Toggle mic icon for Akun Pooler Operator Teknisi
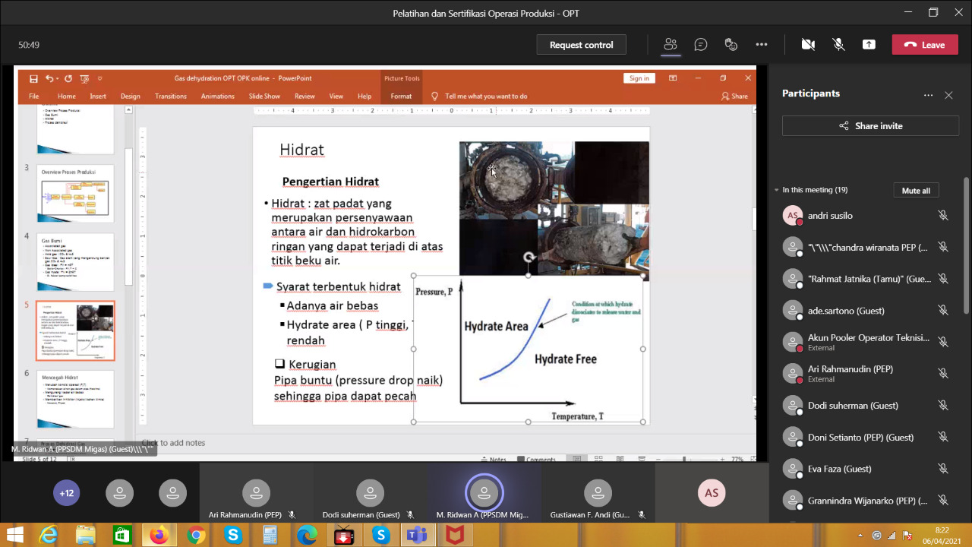 (943, 342)
